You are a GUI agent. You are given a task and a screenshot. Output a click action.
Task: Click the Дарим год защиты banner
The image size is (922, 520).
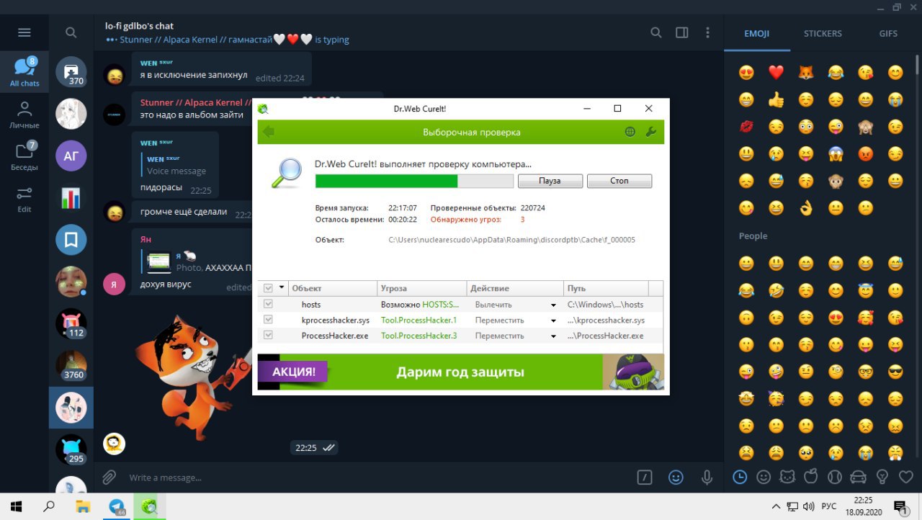pos(461,372)
